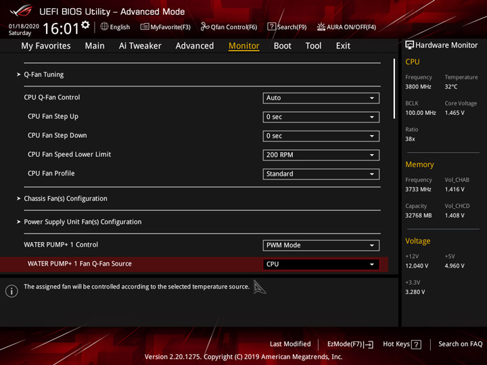487x365 pixels.
Task: Click the 32768 MB capacity value
Action: (x=419, y=216)
